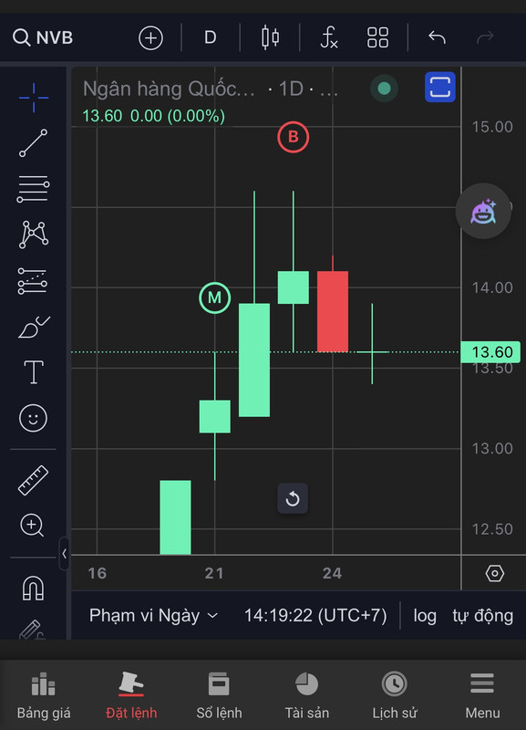Undo last chart action

click(x=437, y=37)
